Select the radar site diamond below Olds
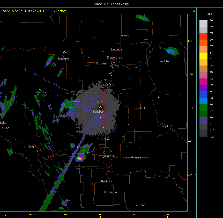 (x=100, y=108)
